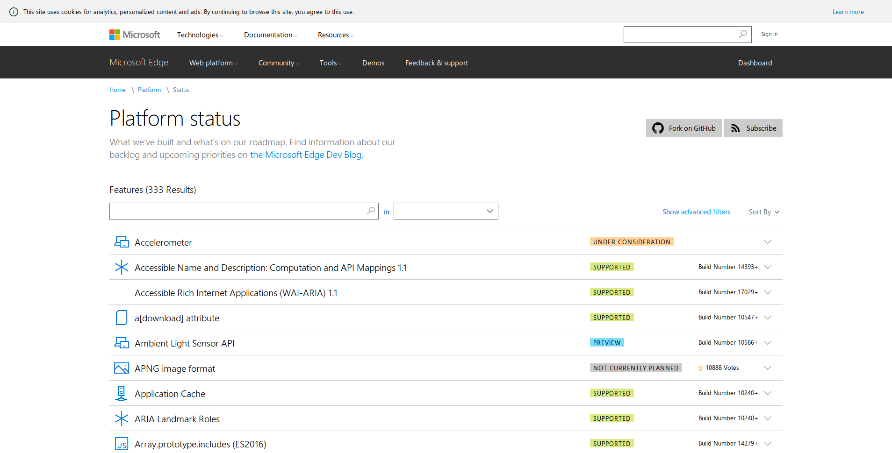Click the Accelerometer device icon

[x=122, y=242]
